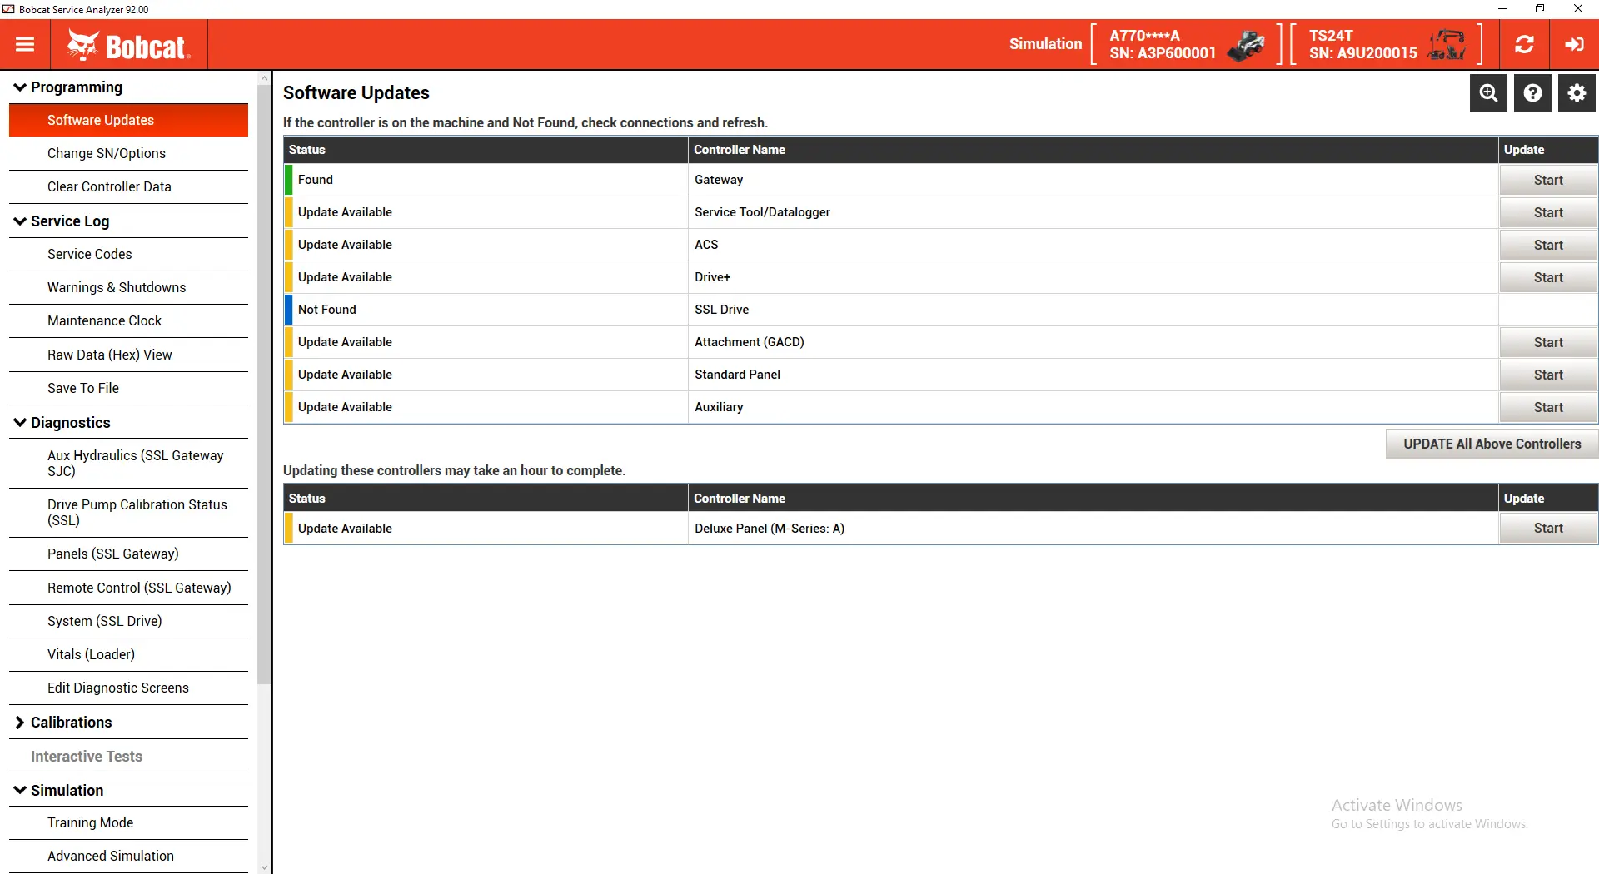Image resolution: width=1599 pixels, height=874 pixels.
Task: Open Change SN/Options page
Action: pos(128,153)
